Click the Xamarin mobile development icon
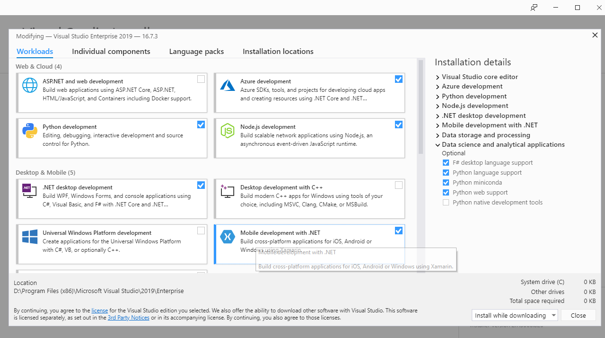This screenshot has height=338, width=605. [228, 237]
